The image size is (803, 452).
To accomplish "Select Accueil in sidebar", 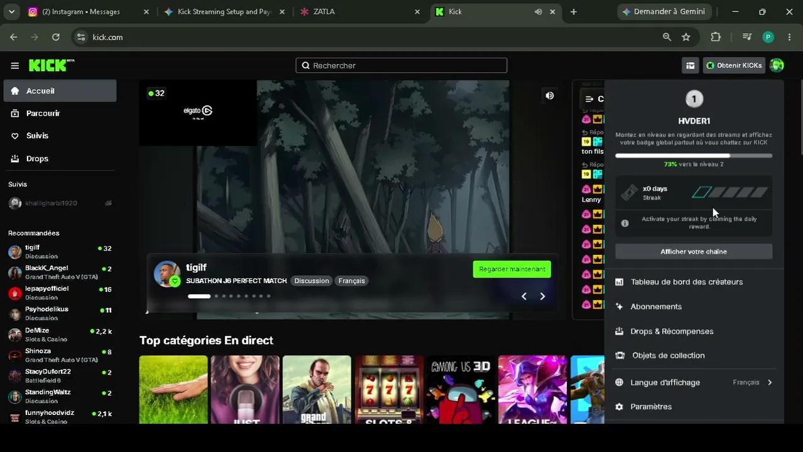I will click(x=60, y=91).
